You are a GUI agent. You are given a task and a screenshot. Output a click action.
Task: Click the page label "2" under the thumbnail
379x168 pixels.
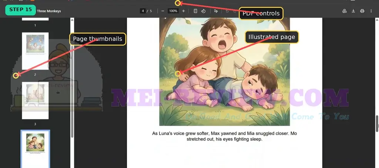click(x=35, y=75)
